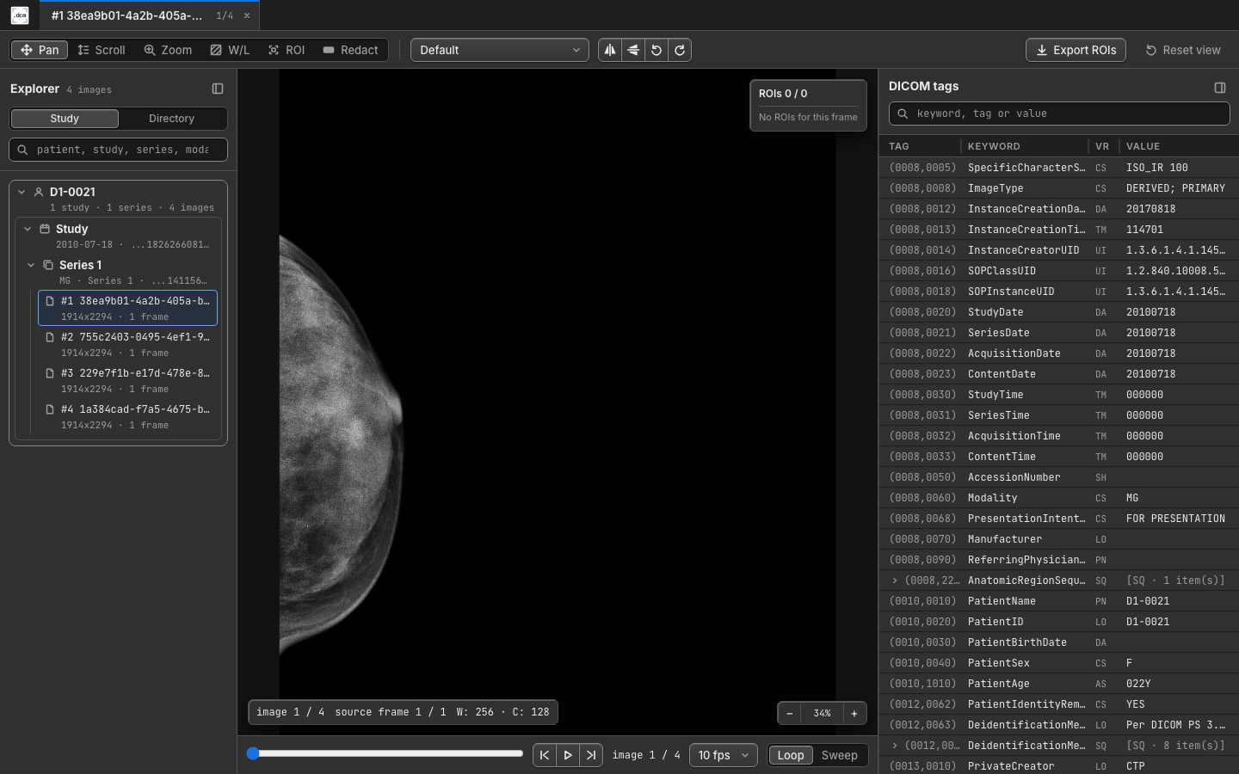Zoom in with plus button
The image size is (1239, 774).
pos(854,713)
